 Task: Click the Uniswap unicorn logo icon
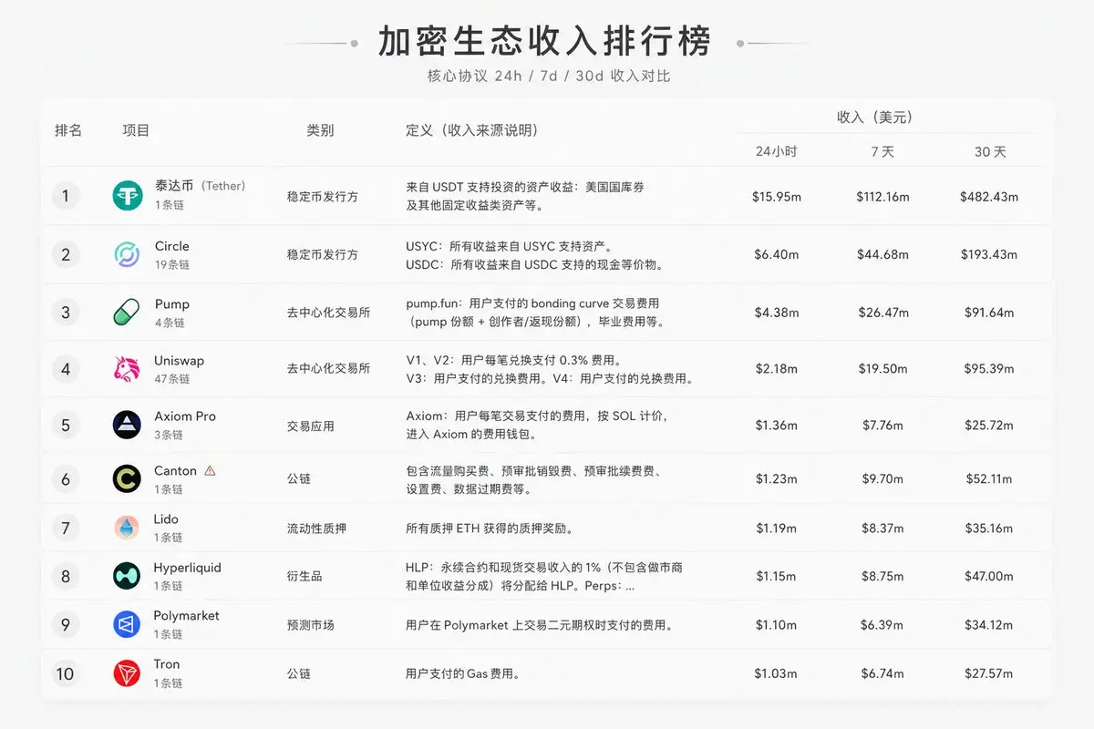(x=128, y=368)
